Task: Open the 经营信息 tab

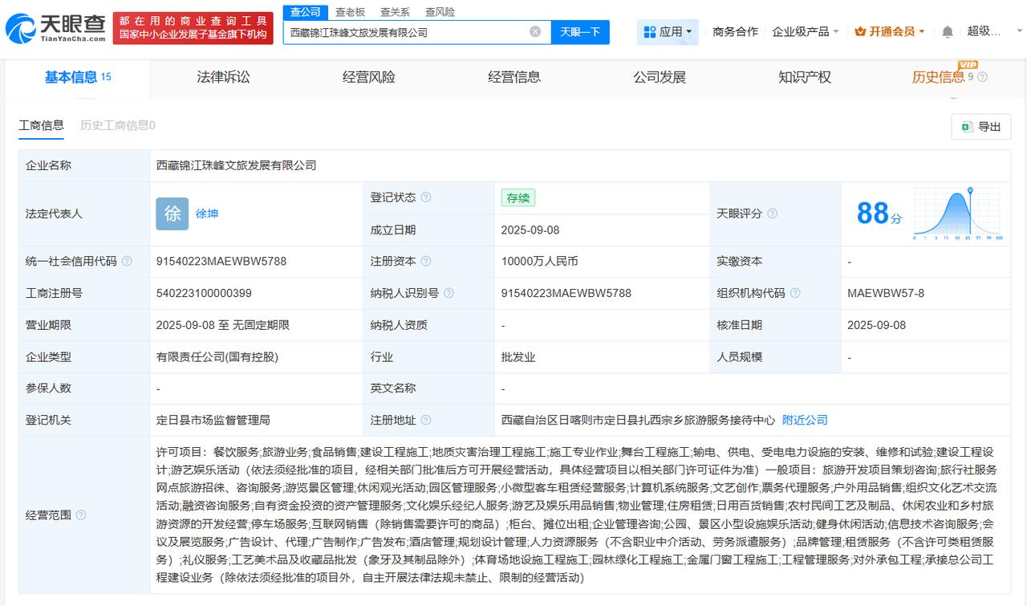Action: coord(514,77)
